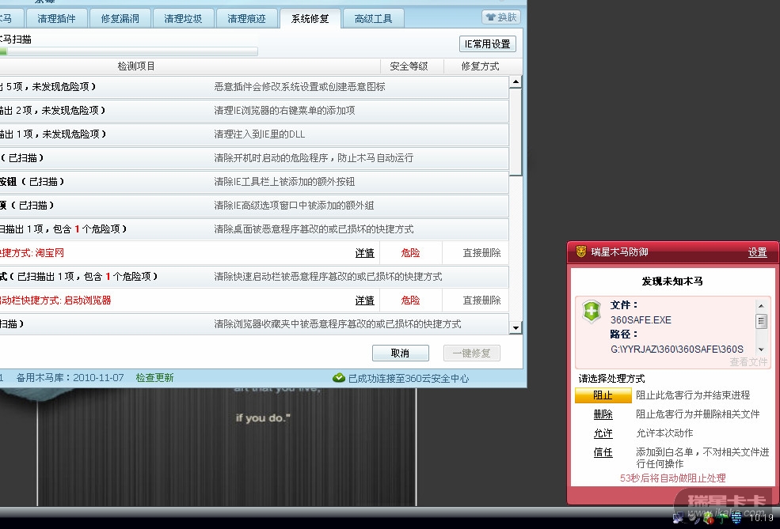
Task: Open 详情 for the 启动浏览器 shortcut
Action: [364, 300]
